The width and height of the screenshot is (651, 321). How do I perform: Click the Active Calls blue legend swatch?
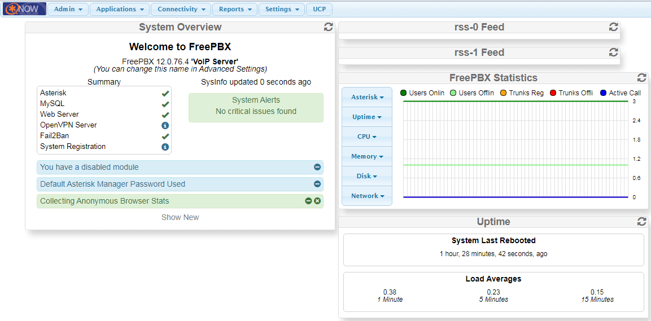pyautogui.click(x=603, y=93)
